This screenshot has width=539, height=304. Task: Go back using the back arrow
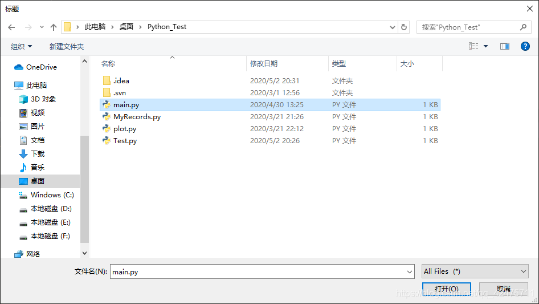(x=11, y=27)
